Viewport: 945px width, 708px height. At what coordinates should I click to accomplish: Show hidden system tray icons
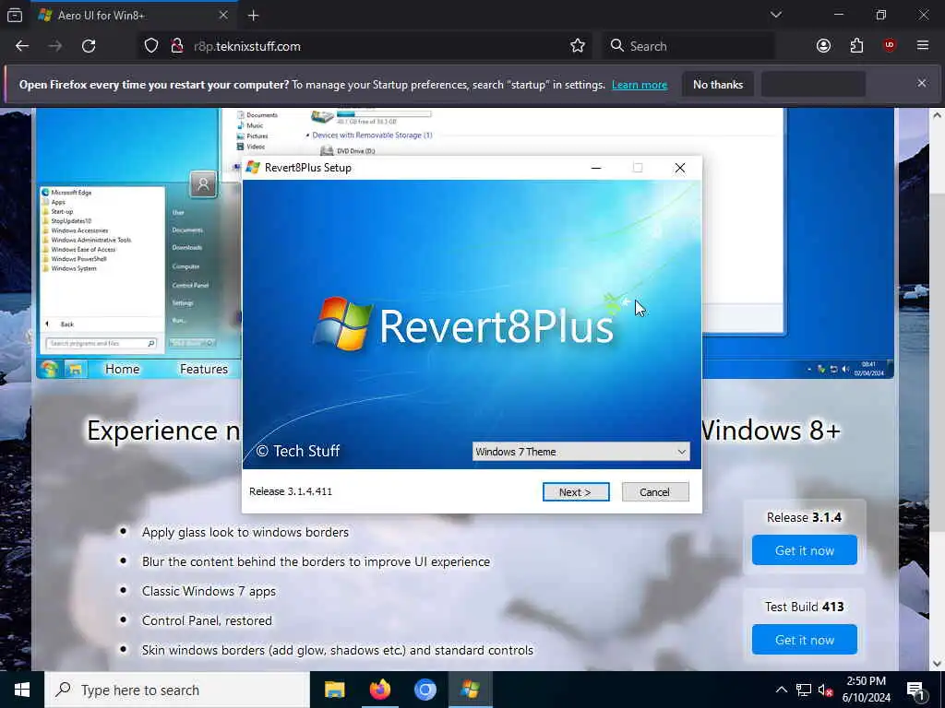click(x=781, y=690)
